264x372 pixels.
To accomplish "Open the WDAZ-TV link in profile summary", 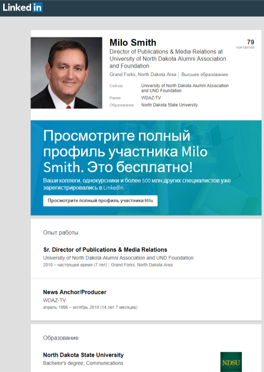I will point(151,98).
